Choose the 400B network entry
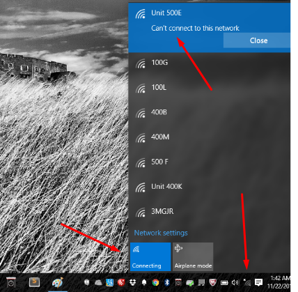This screenshot has height=292, width=298. [x=210, y=112]
